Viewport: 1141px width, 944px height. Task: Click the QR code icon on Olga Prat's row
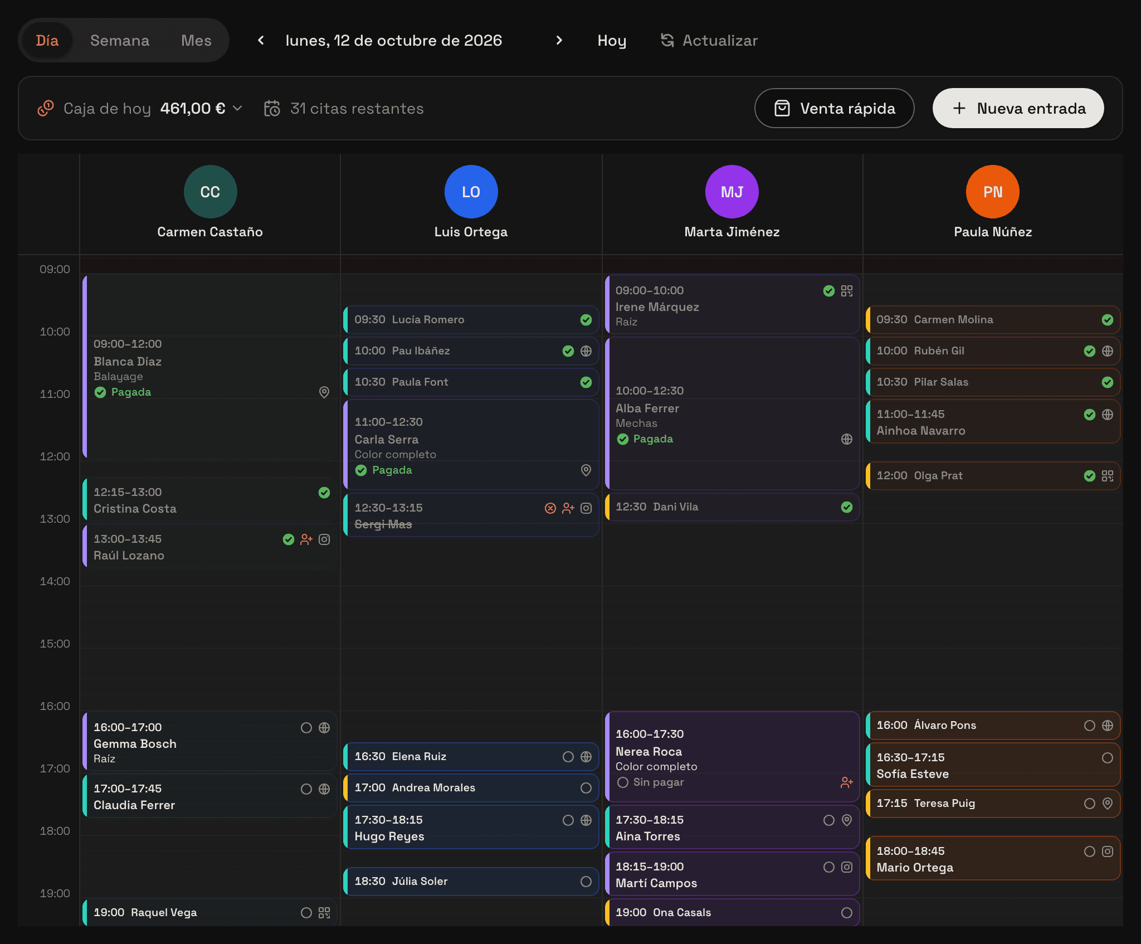[x=1108, y=476]
